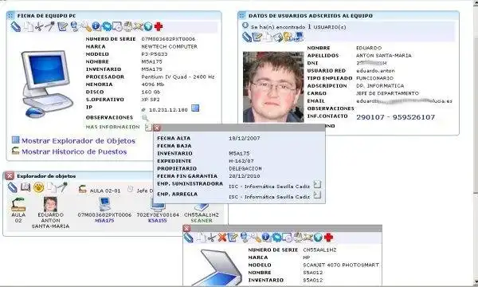Click teal globe icon in Ficha de Equipo PC toolbar
Image resolution: width=478 pixels, height=287 pixels.
148,27
